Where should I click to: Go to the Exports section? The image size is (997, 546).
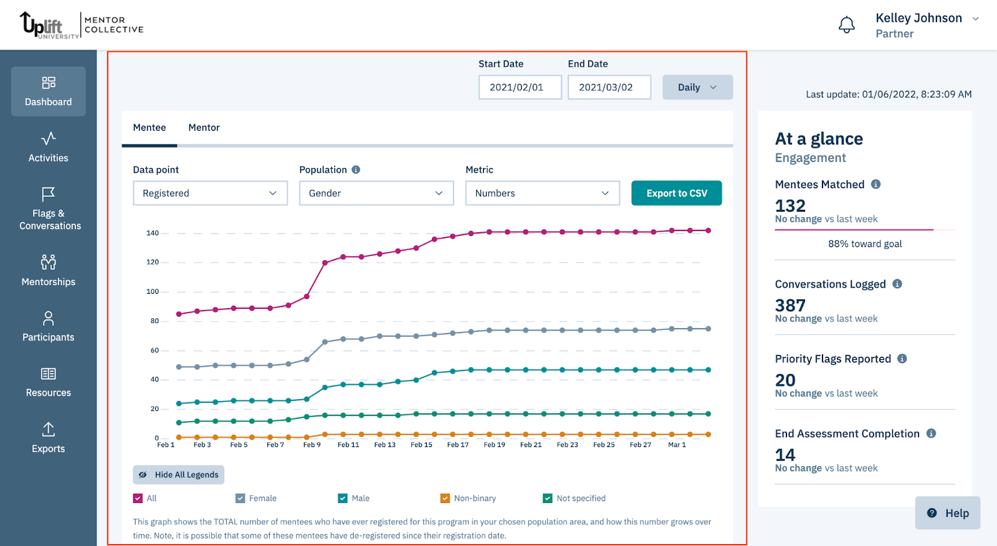click(48, 438)
